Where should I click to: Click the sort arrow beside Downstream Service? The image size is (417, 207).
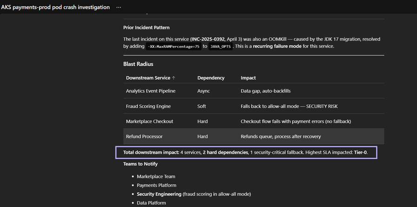point(174,78)
